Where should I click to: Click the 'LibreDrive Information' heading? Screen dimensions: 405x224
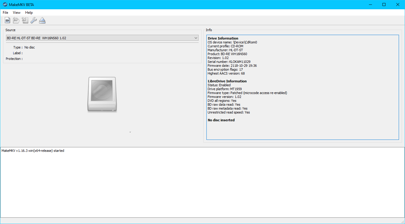point(227,81)
